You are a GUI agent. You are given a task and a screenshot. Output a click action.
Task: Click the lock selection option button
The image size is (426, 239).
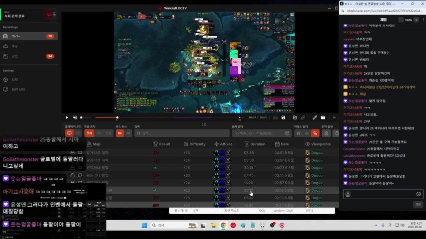pos(326,133)
